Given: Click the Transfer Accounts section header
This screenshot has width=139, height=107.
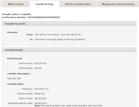Looking at the screenshot, I should pyautogui.click(x=69, y=24).
